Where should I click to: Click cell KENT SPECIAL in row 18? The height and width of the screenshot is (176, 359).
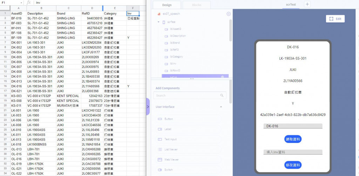(69, 96)
